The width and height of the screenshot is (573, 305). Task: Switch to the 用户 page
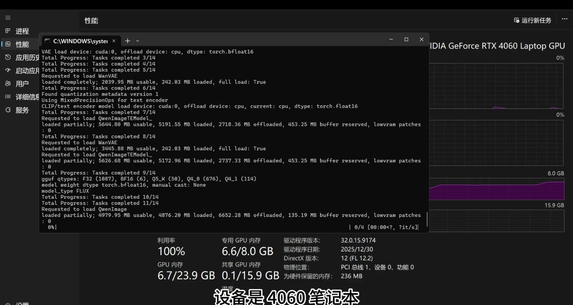click(x=22, y=84)
